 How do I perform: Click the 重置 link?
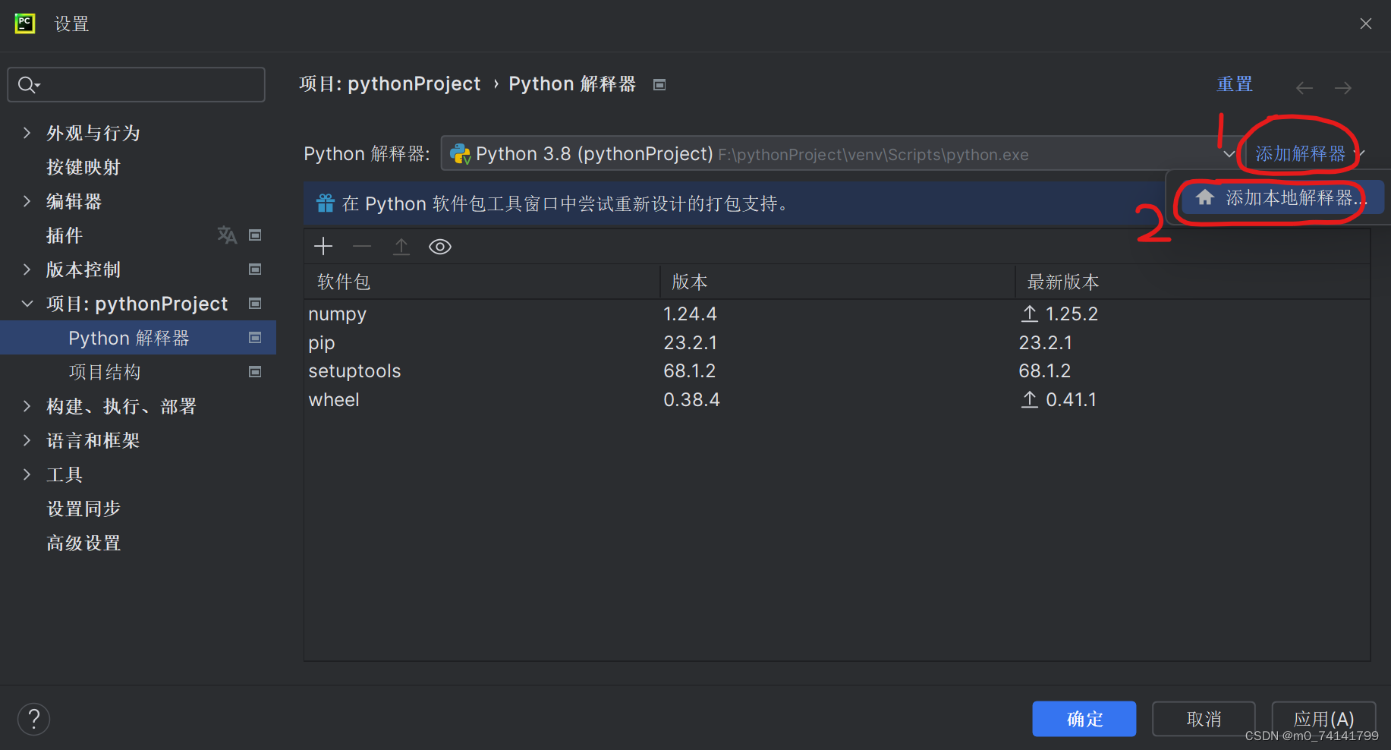(x=1235, y=84)
